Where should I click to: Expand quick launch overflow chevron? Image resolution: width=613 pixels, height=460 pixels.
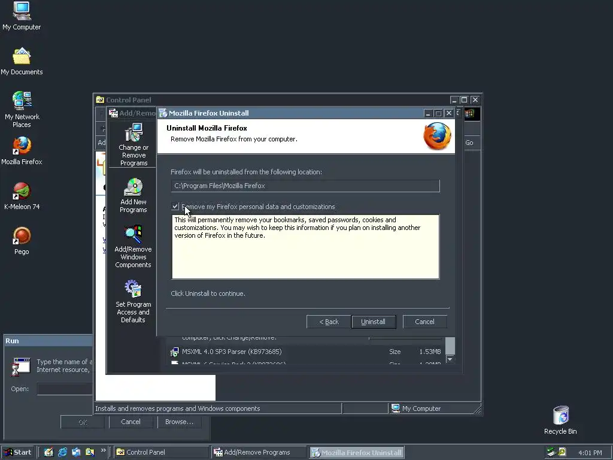coord(103,450)
